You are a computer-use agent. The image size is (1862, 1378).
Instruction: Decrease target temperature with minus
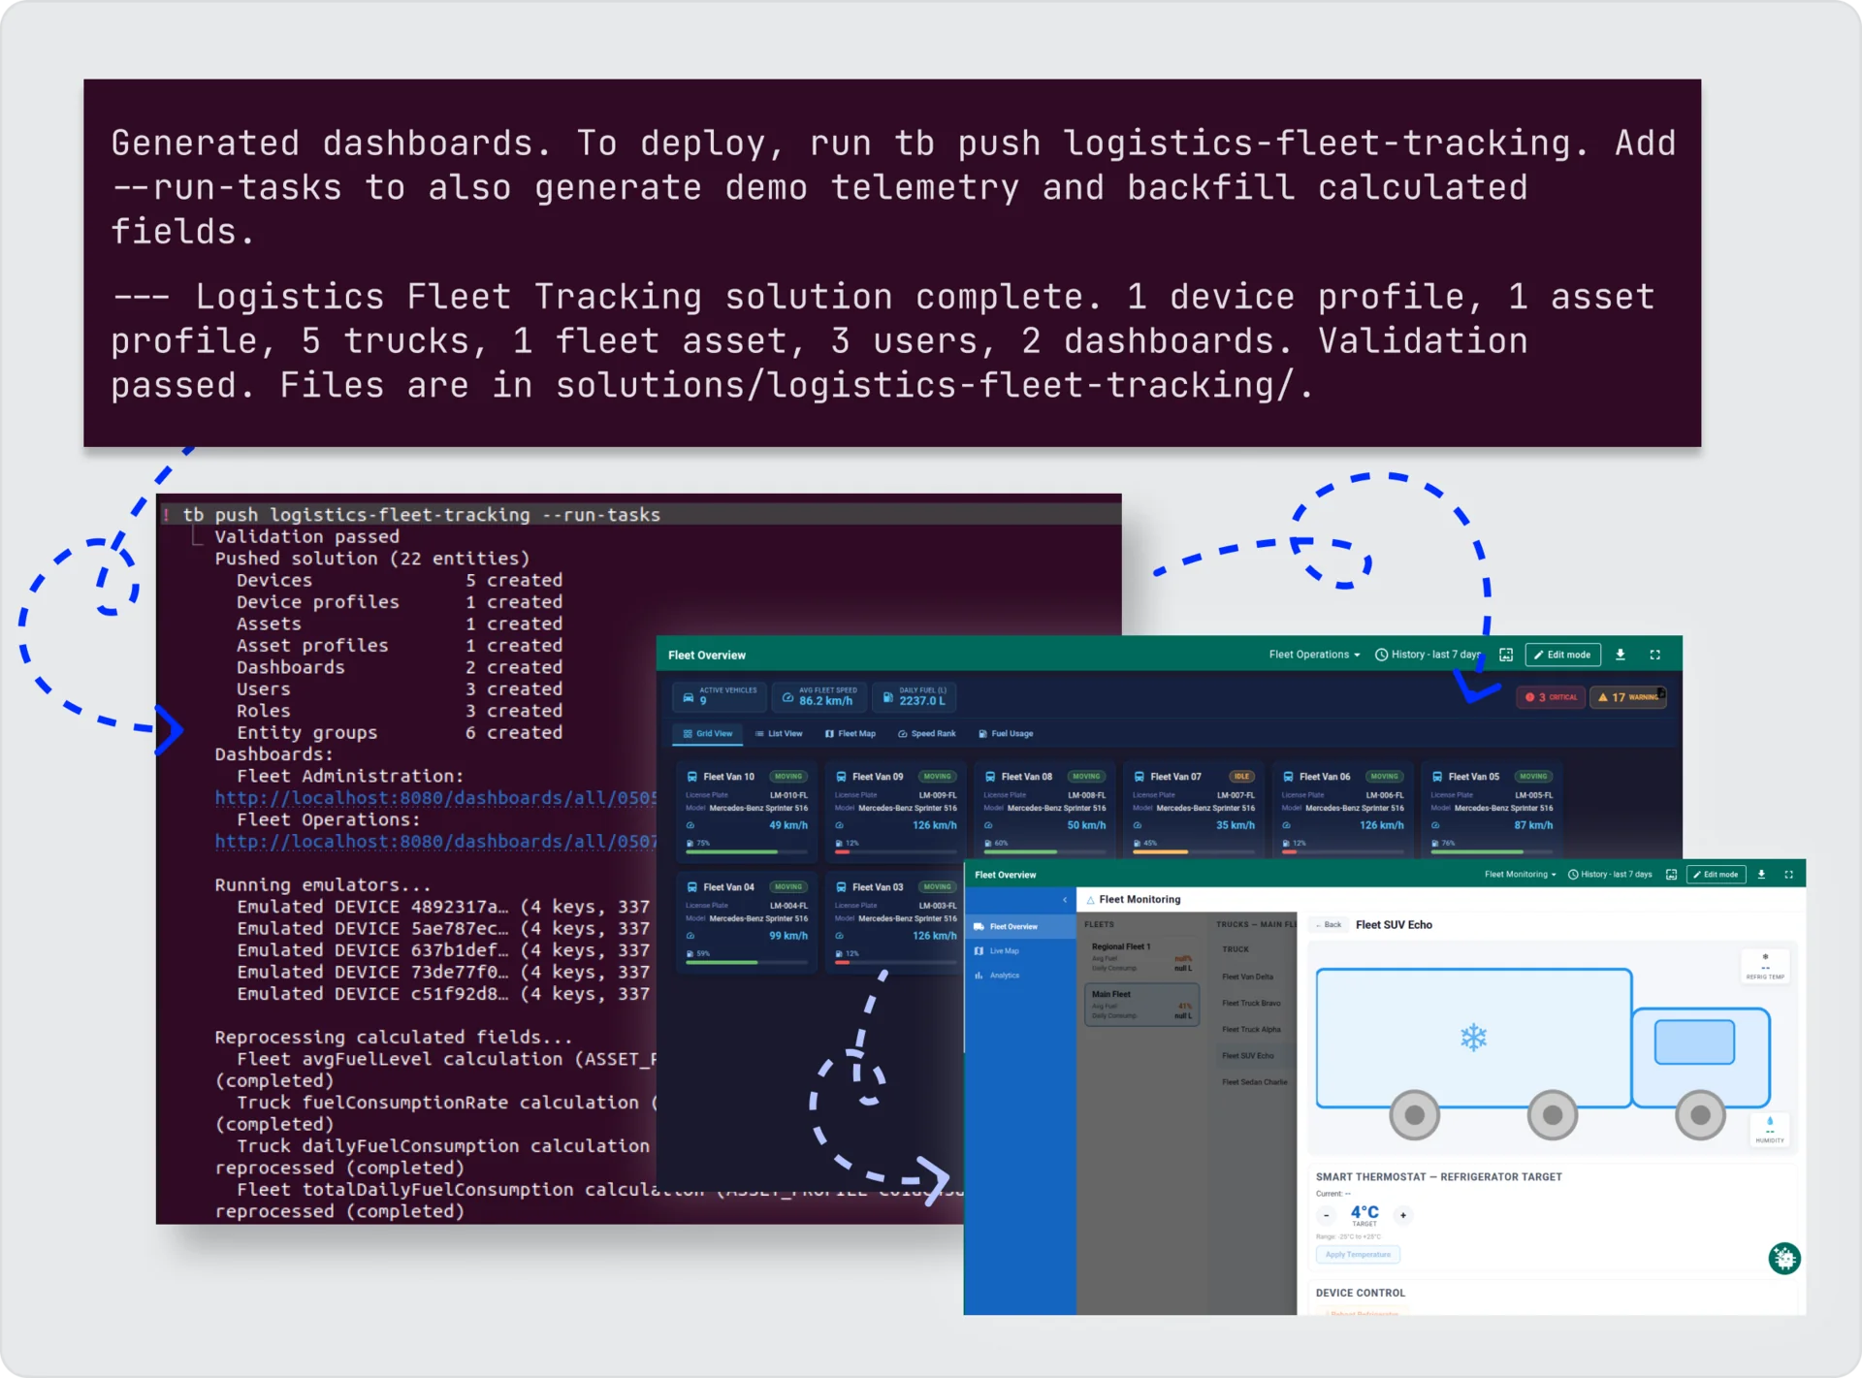pyautogui.click(x=1326, y=1215)
